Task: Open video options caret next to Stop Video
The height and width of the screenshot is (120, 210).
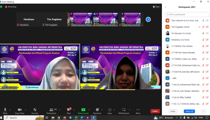Action: tap(25, 110)
